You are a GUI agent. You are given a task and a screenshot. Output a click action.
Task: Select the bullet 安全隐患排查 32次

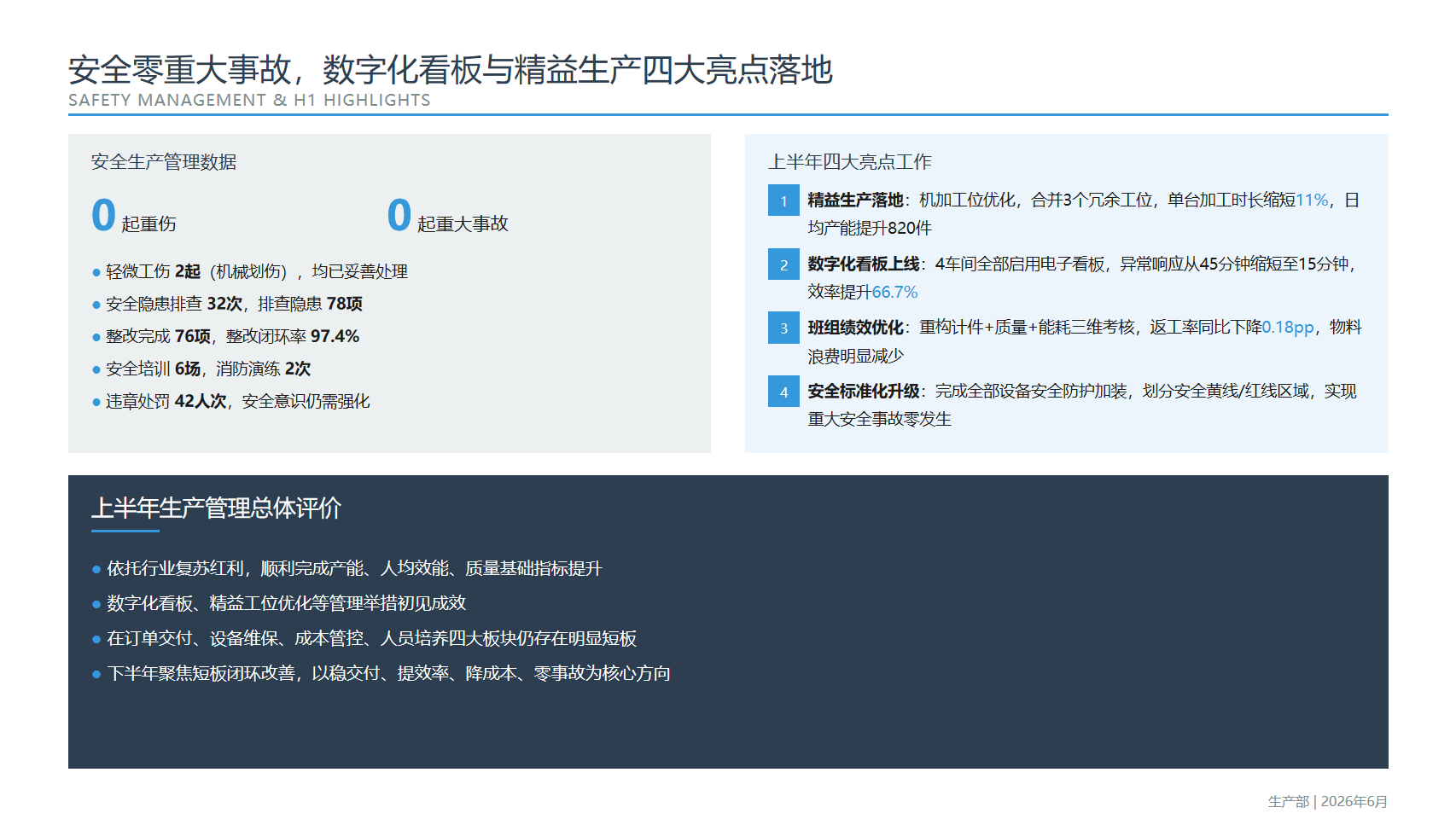227,304
